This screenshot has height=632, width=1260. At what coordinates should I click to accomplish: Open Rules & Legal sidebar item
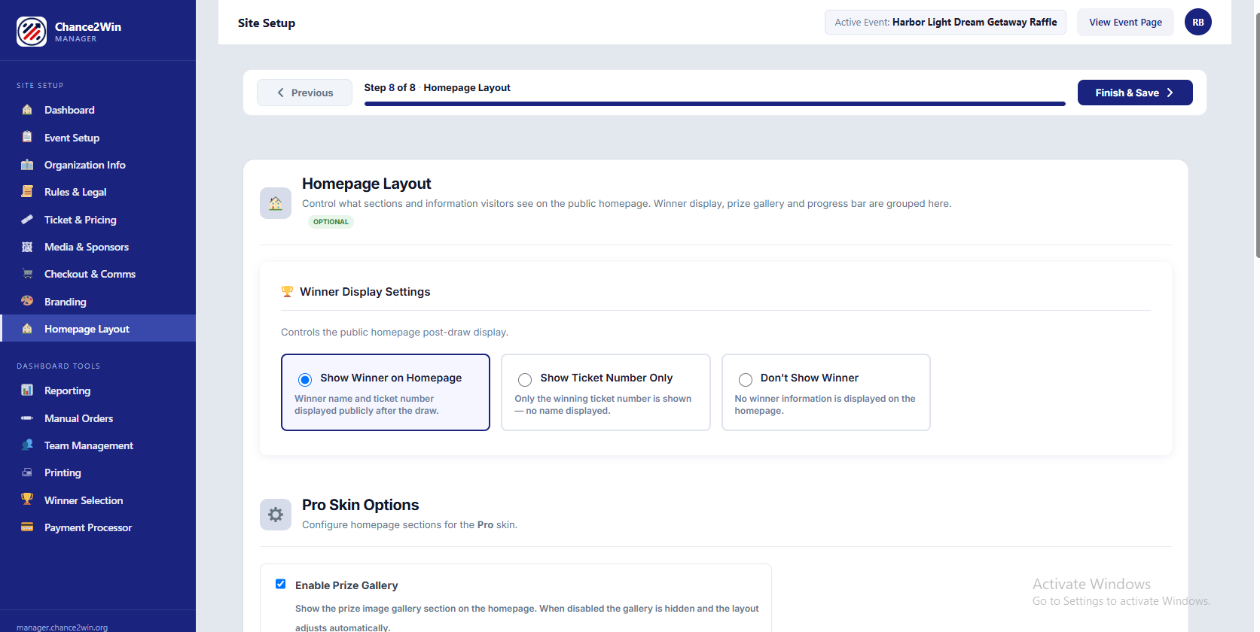pyautogui.click(x=98, y=192)
